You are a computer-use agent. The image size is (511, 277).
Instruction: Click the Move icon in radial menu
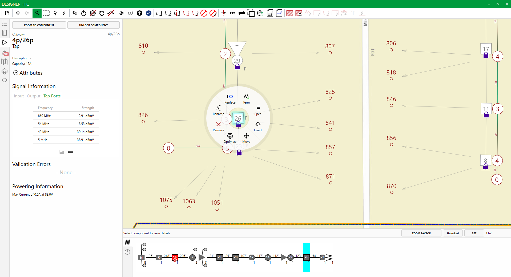pyautogui.click(x=246, y=138)
